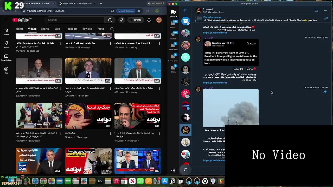Open Subscriptions from YouTube sidebar
The height and width of the screenshot is (187, 333).
(x=6, y=57)
